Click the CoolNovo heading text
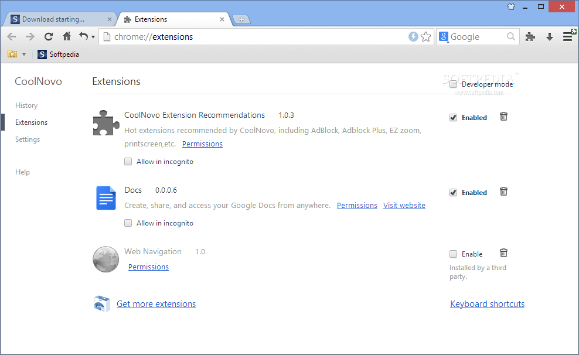The width and height of the screenshot is (579, 355). (39, 81)
